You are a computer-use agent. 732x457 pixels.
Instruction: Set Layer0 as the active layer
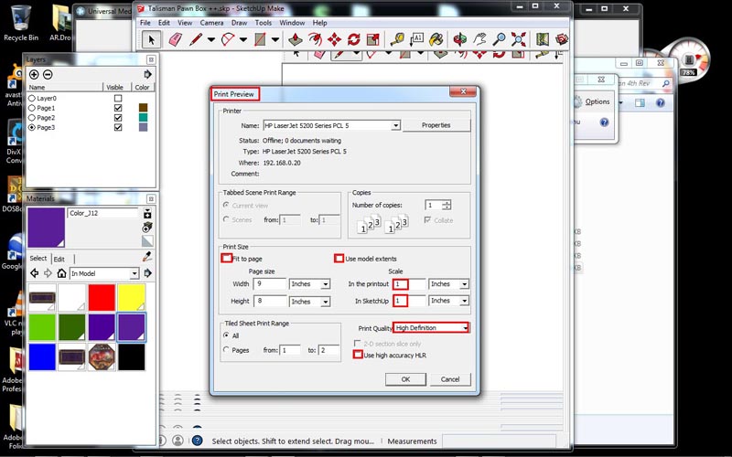32,99
